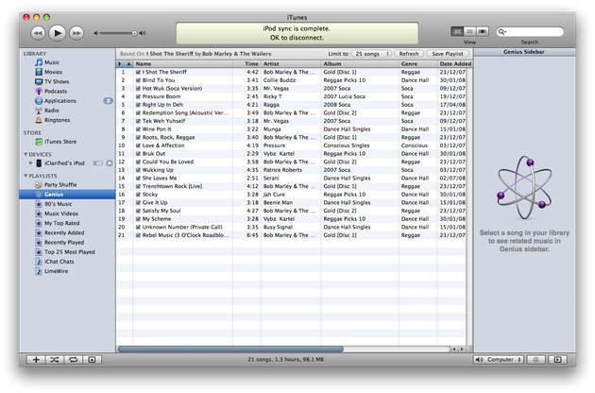Click Save Playlist button
595x393 pixels.
[x=450, y=54]
